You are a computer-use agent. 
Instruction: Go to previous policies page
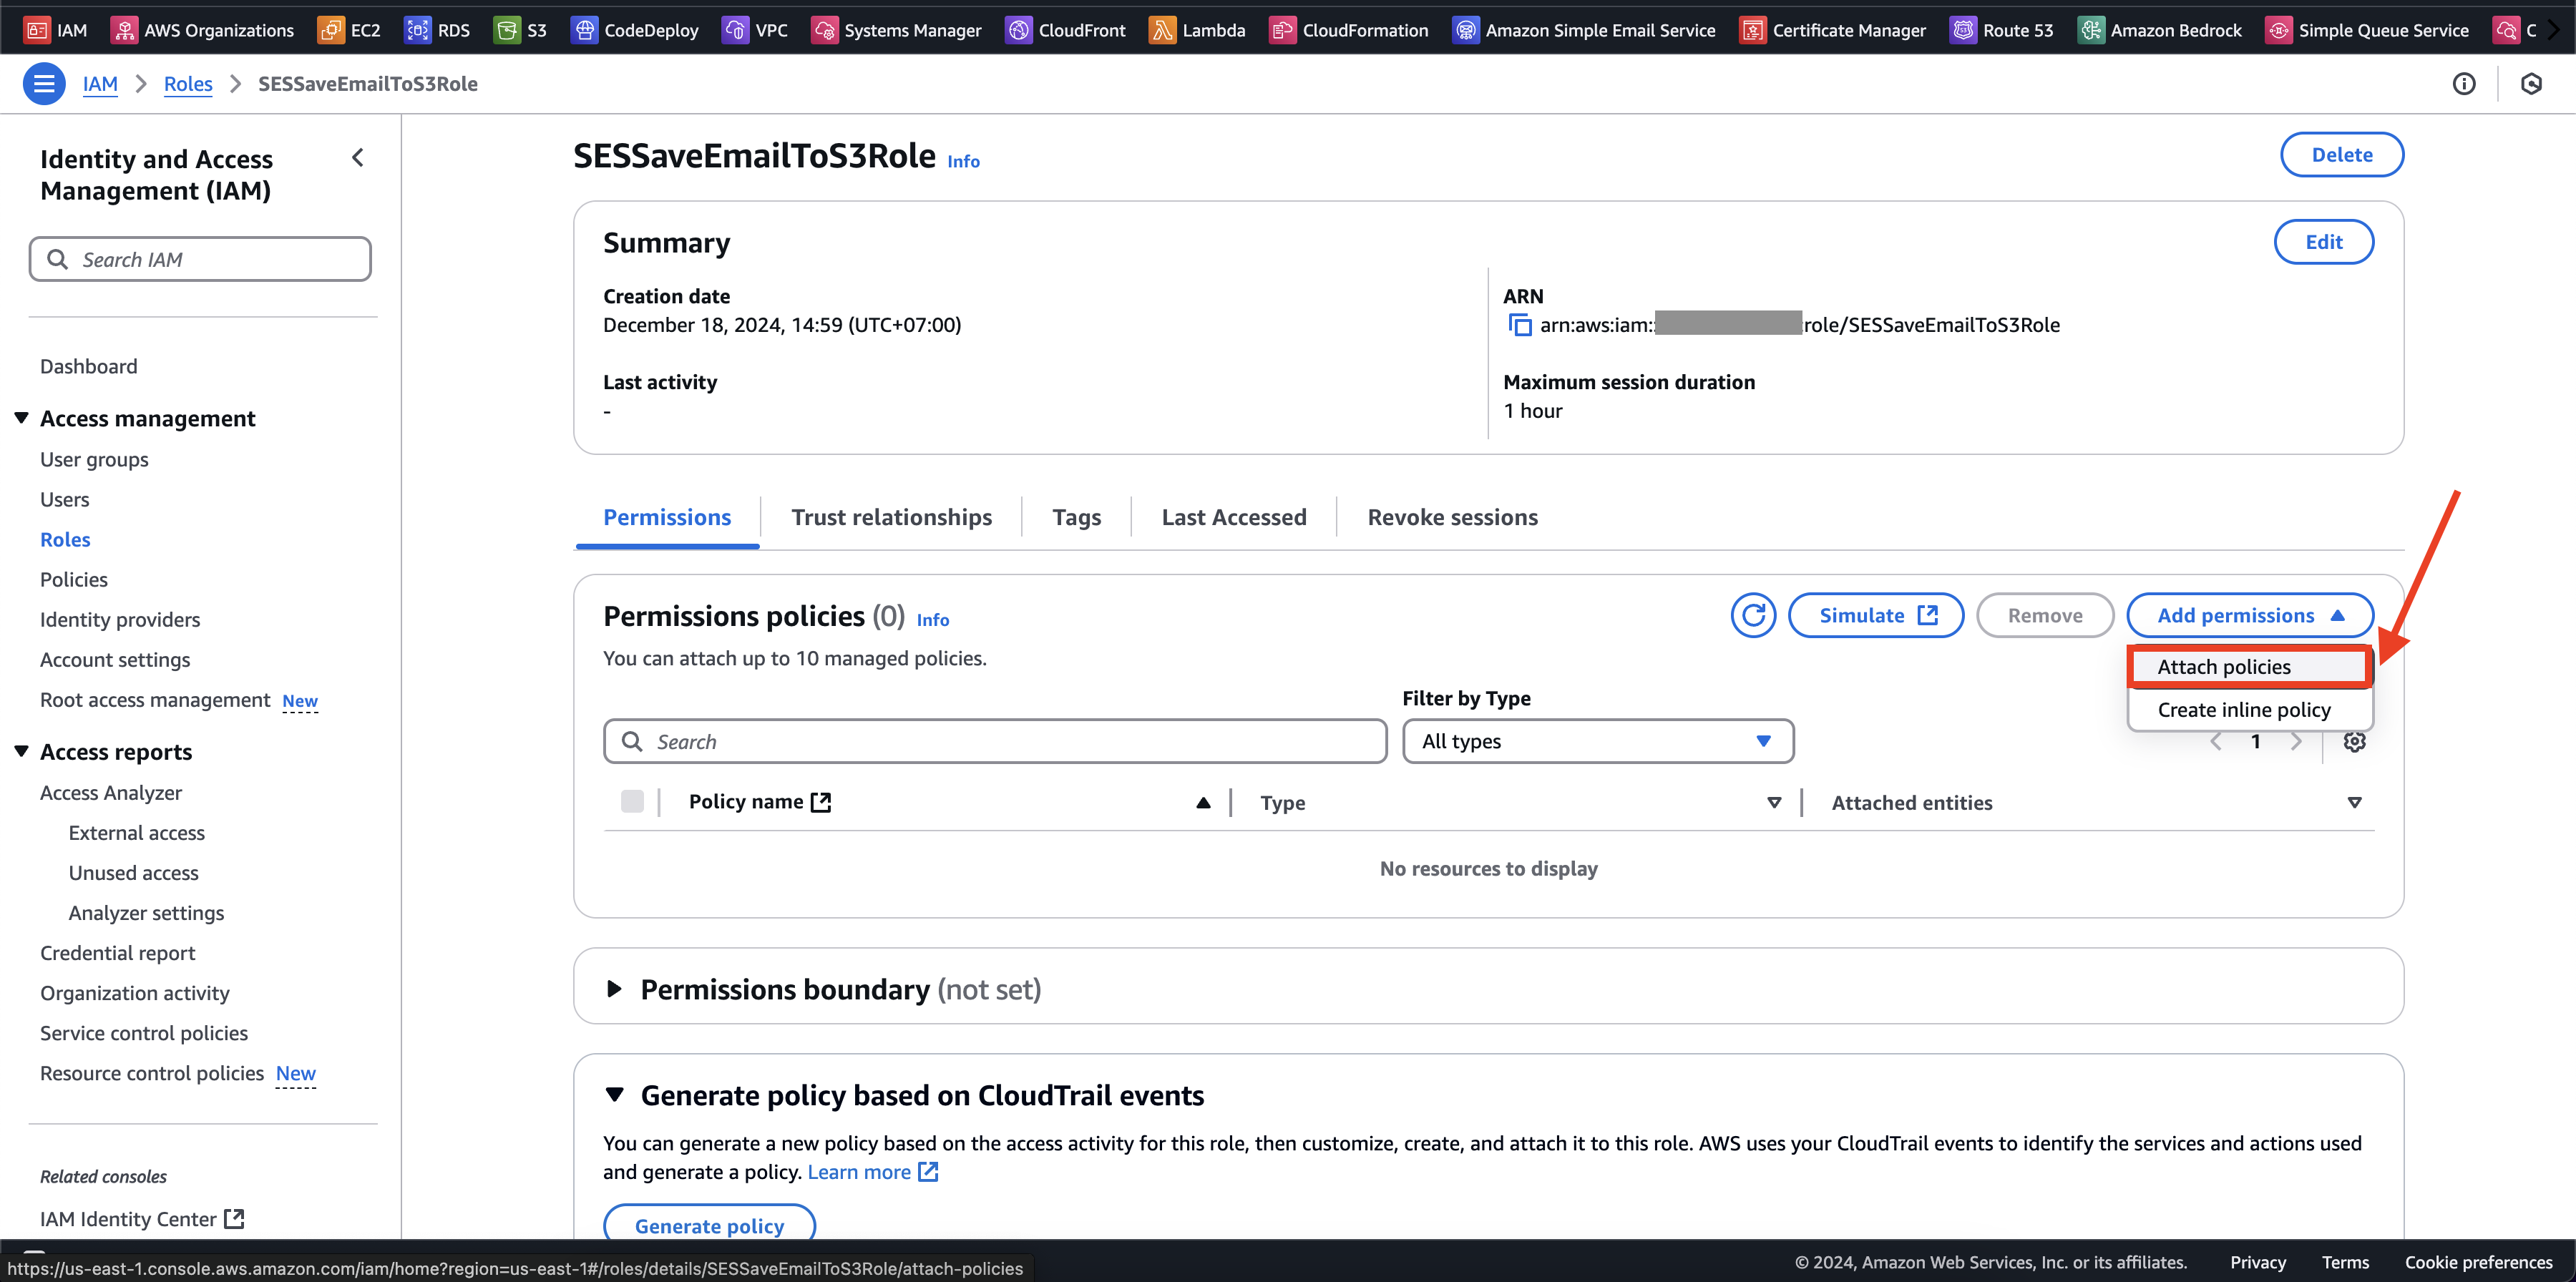(2216, 741)
